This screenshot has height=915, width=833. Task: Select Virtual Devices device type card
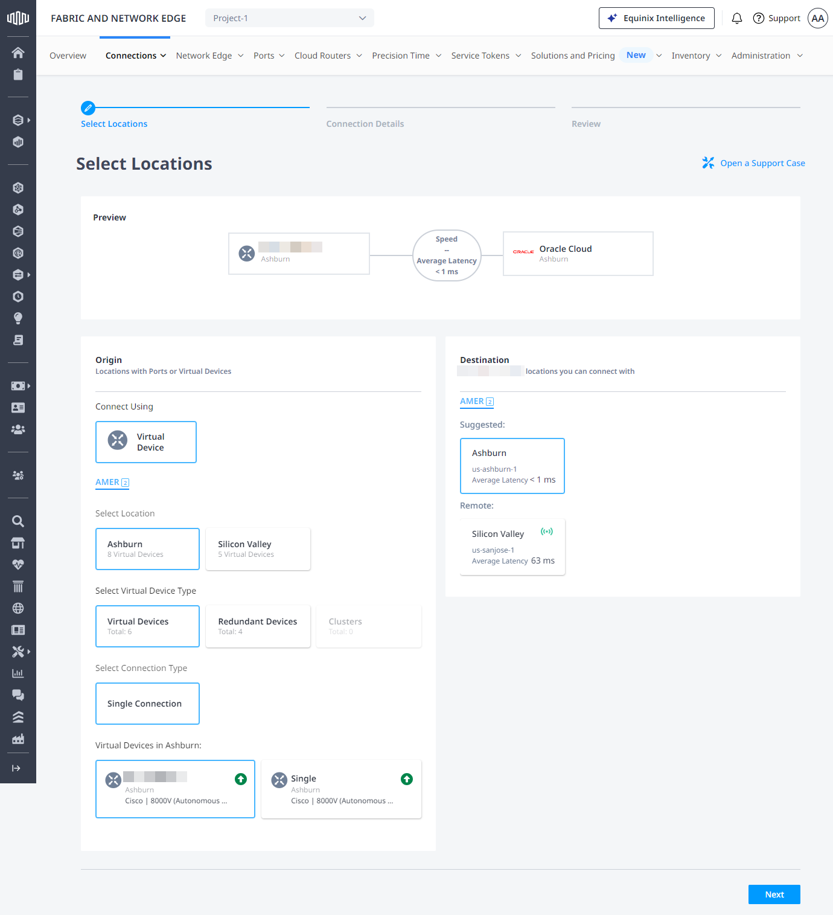(147, 626)
